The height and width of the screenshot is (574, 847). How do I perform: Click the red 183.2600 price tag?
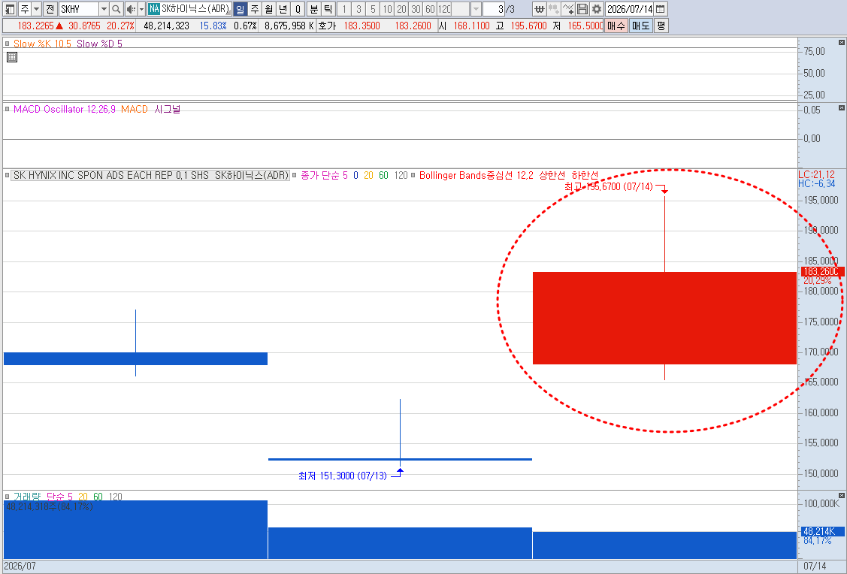click(x=821, y=272)
